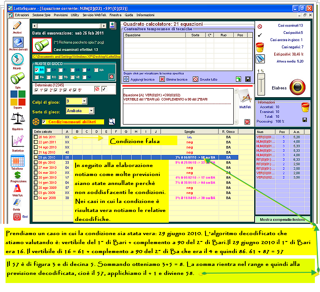Click the Elimina tecnica red X icon
This screenshot has width=320, height=292.
162,79
